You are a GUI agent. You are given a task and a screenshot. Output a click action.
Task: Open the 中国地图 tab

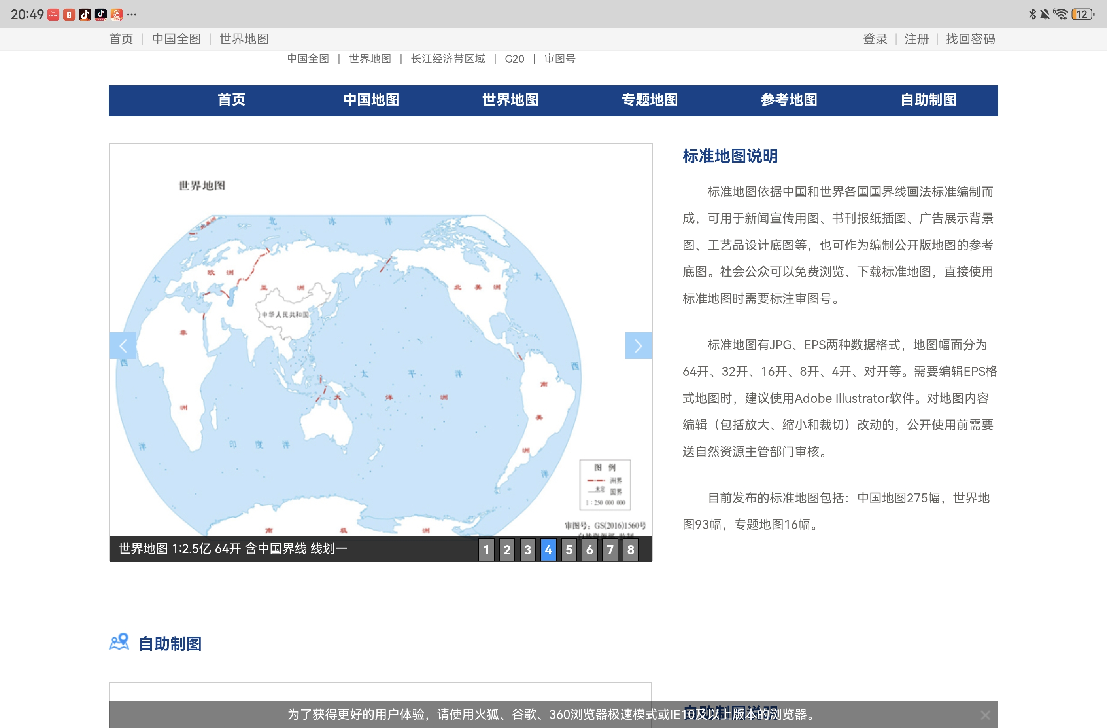point(371,100)
